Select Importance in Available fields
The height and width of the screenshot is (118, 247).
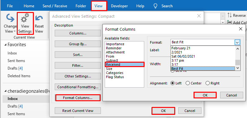pyautogui.click(x=124, y=44)
